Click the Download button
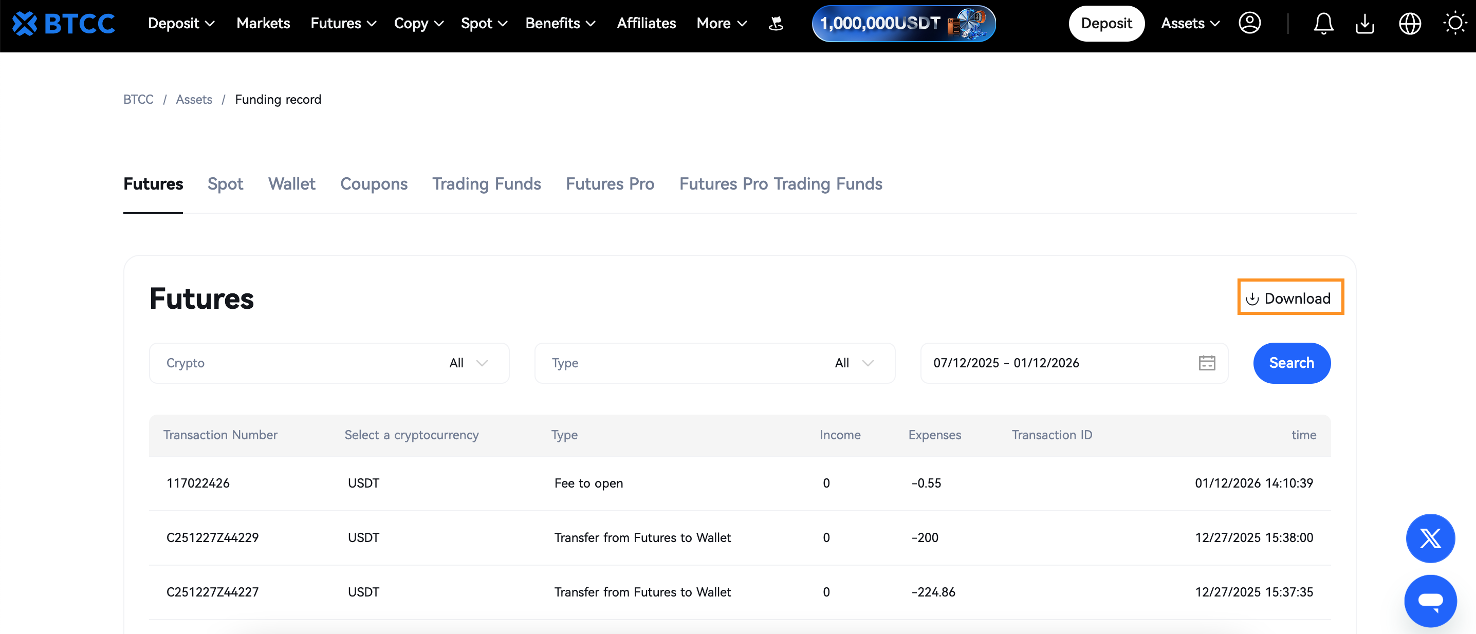 pyautogui.click(x=1290, y=299)
